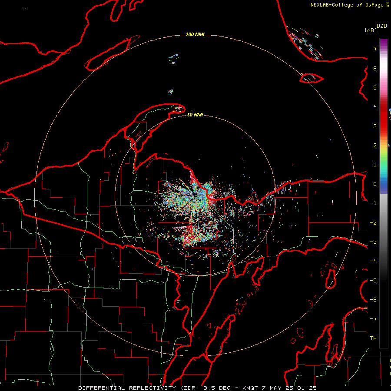Click the 100 NMI range ring label
The height and width of the screenshot is (391, 391).
click(x=195, y=34)
